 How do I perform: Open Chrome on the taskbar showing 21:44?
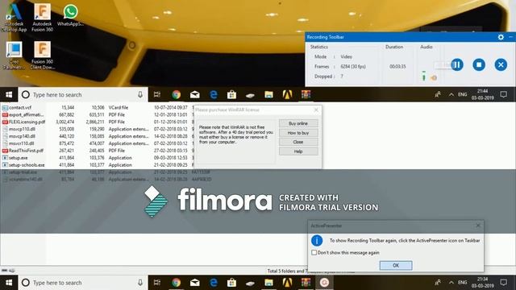pos(176,95)
